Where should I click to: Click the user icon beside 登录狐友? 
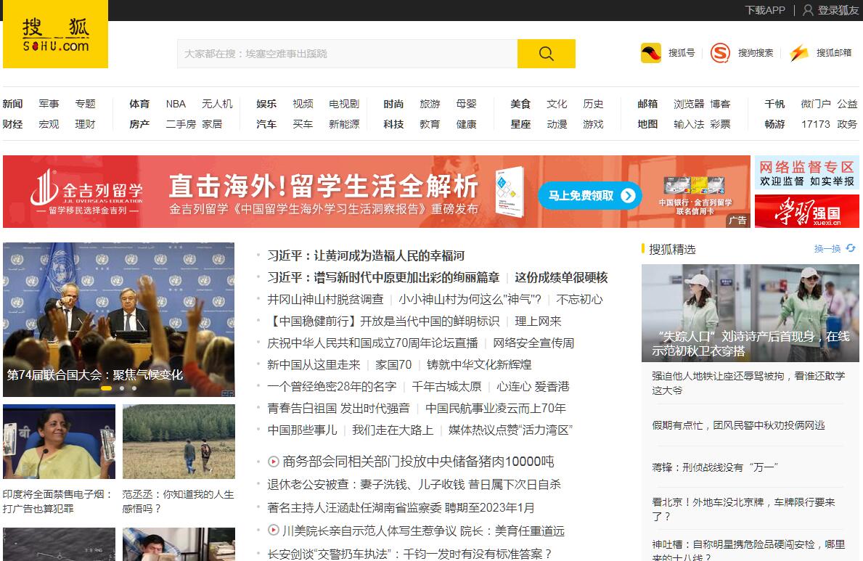808,10
